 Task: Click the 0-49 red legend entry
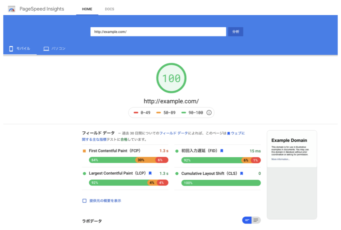[142, 113]
